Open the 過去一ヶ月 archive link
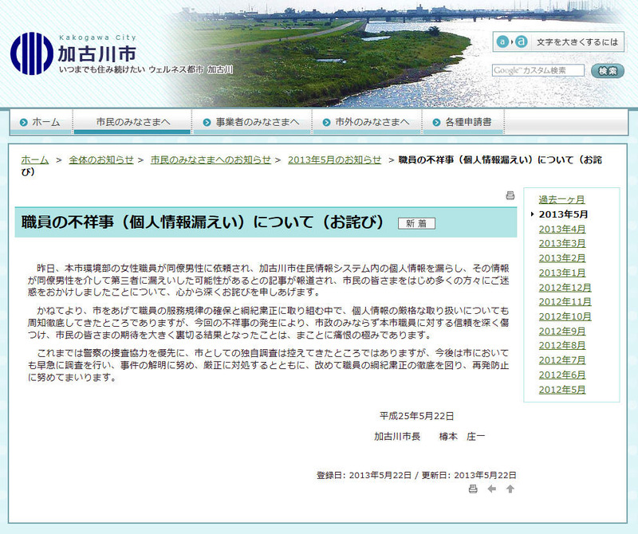 (561, 199)
